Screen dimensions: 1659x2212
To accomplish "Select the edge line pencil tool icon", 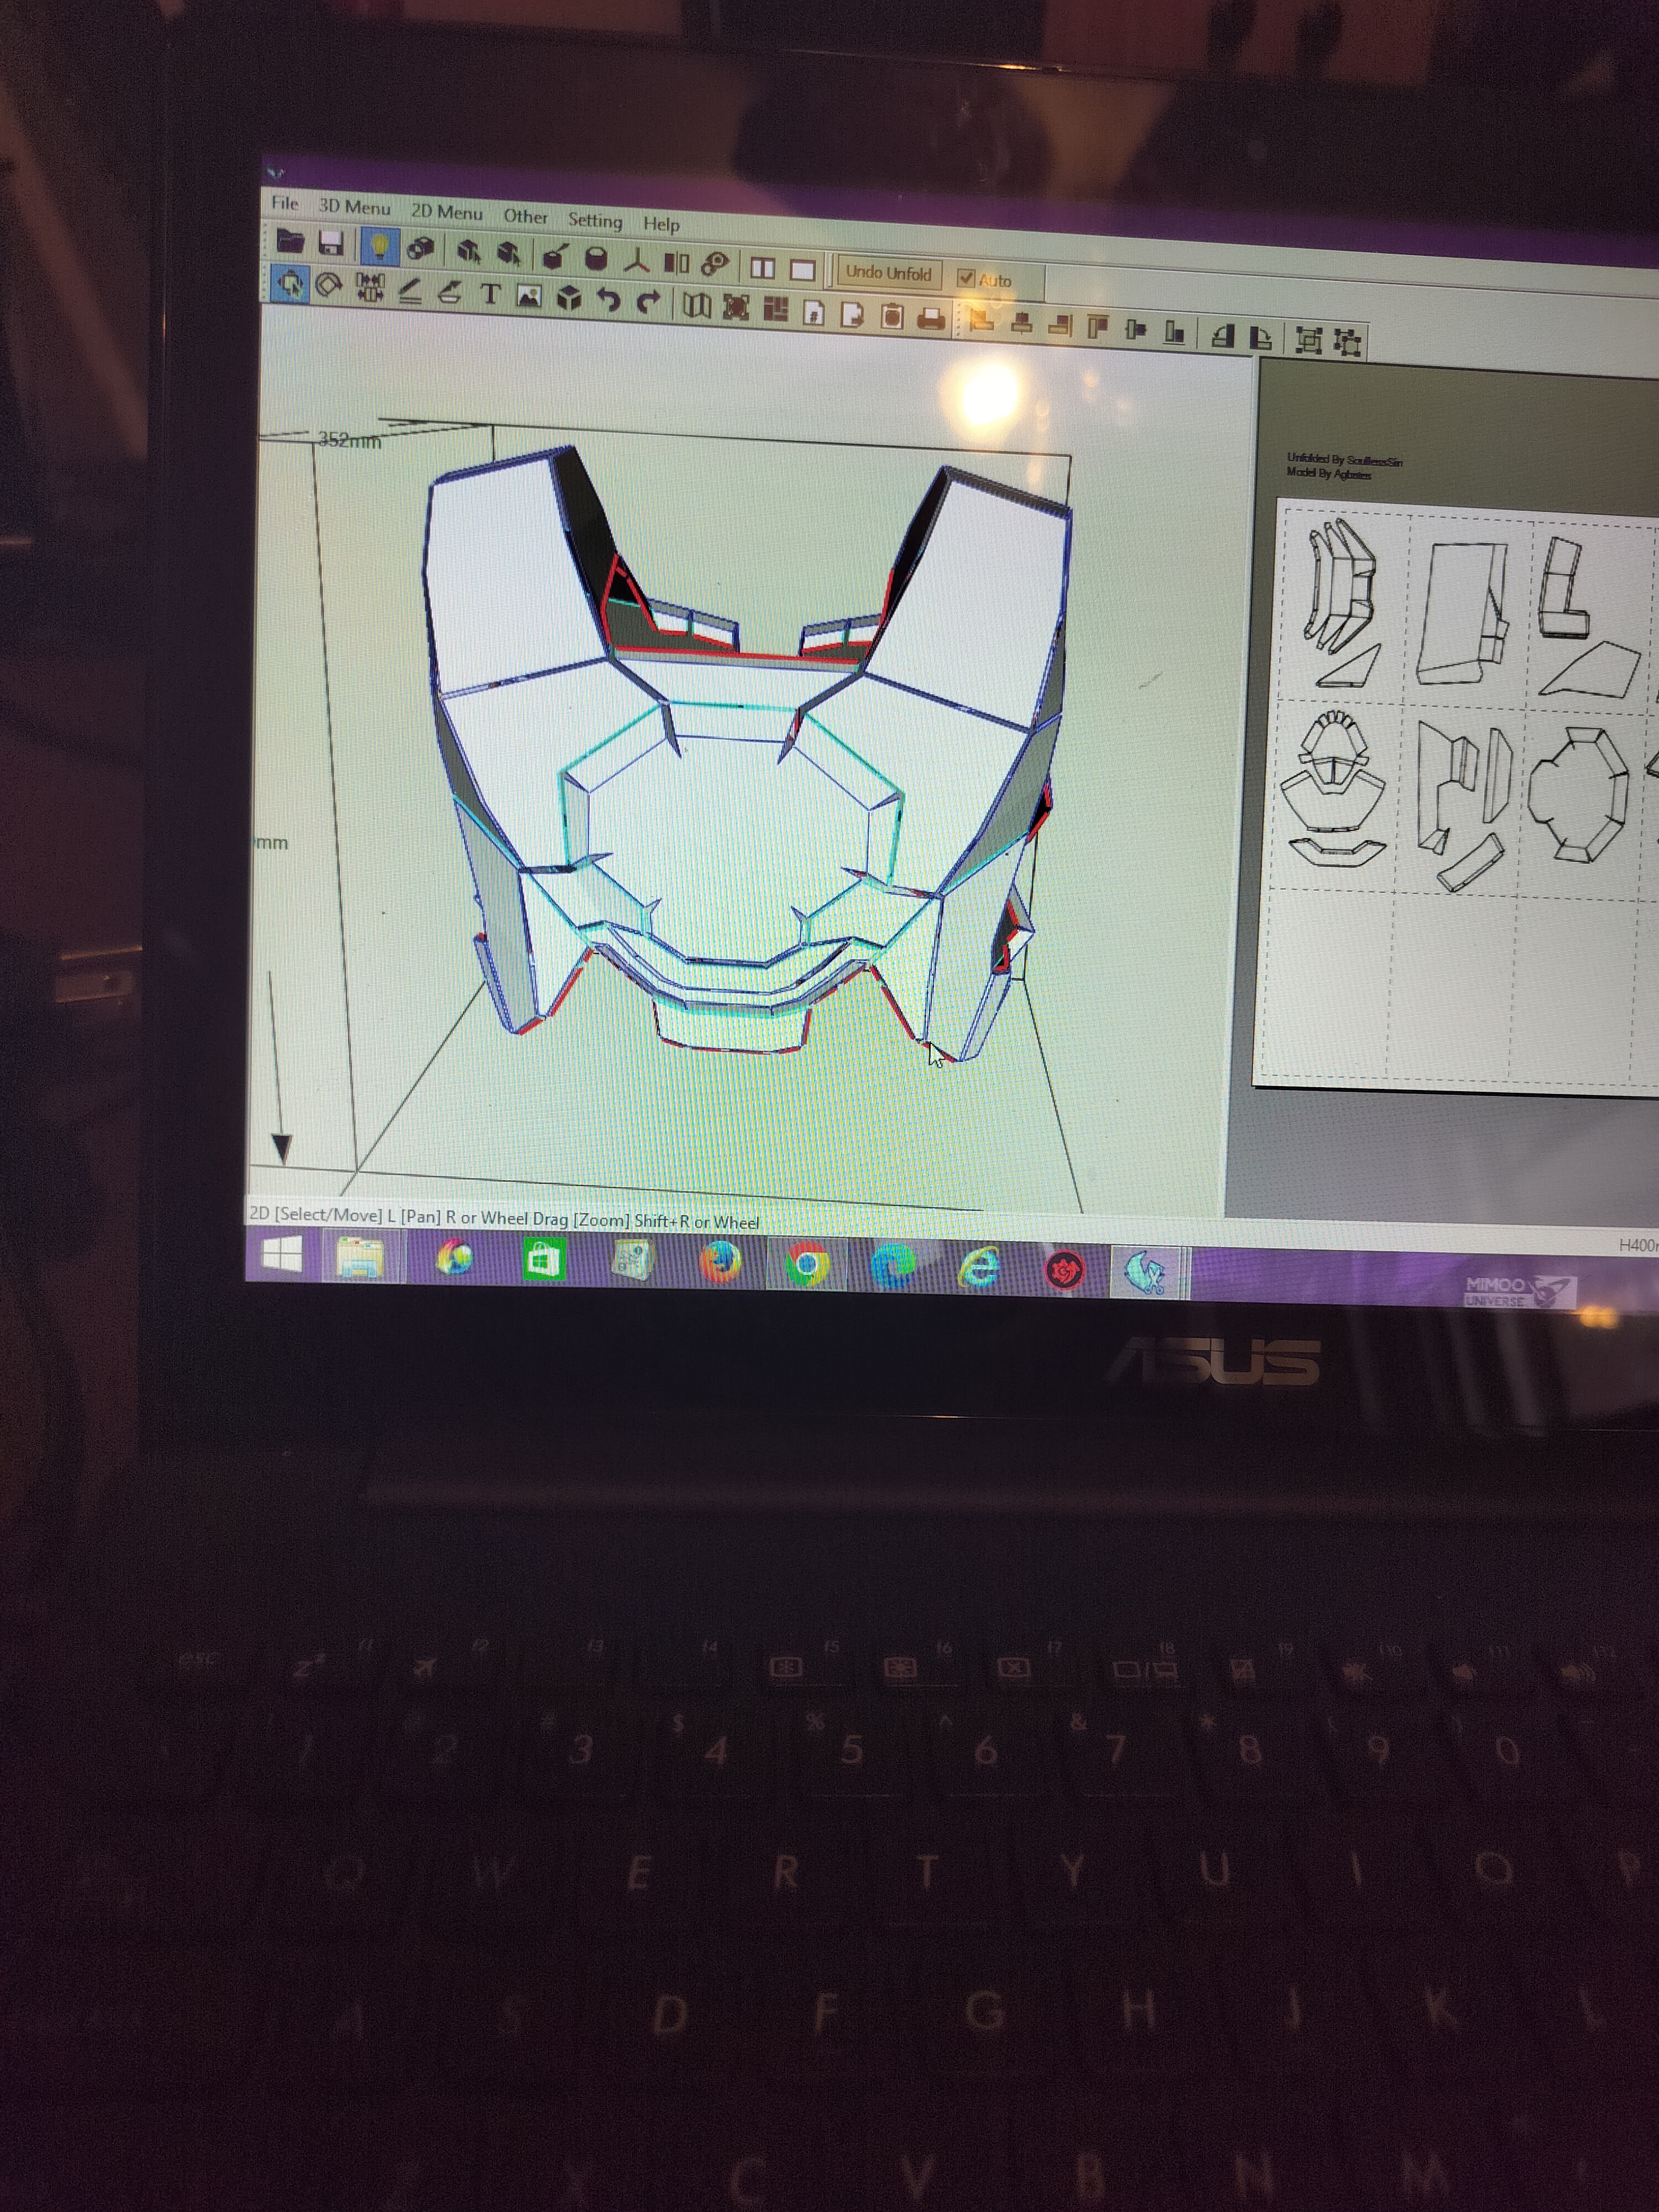I will pos(410,291).
